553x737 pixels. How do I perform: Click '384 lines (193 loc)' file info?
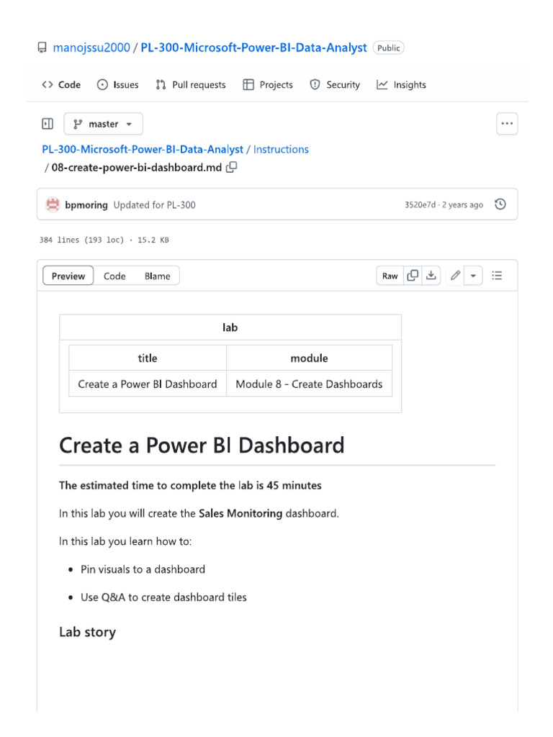point(81,240)
